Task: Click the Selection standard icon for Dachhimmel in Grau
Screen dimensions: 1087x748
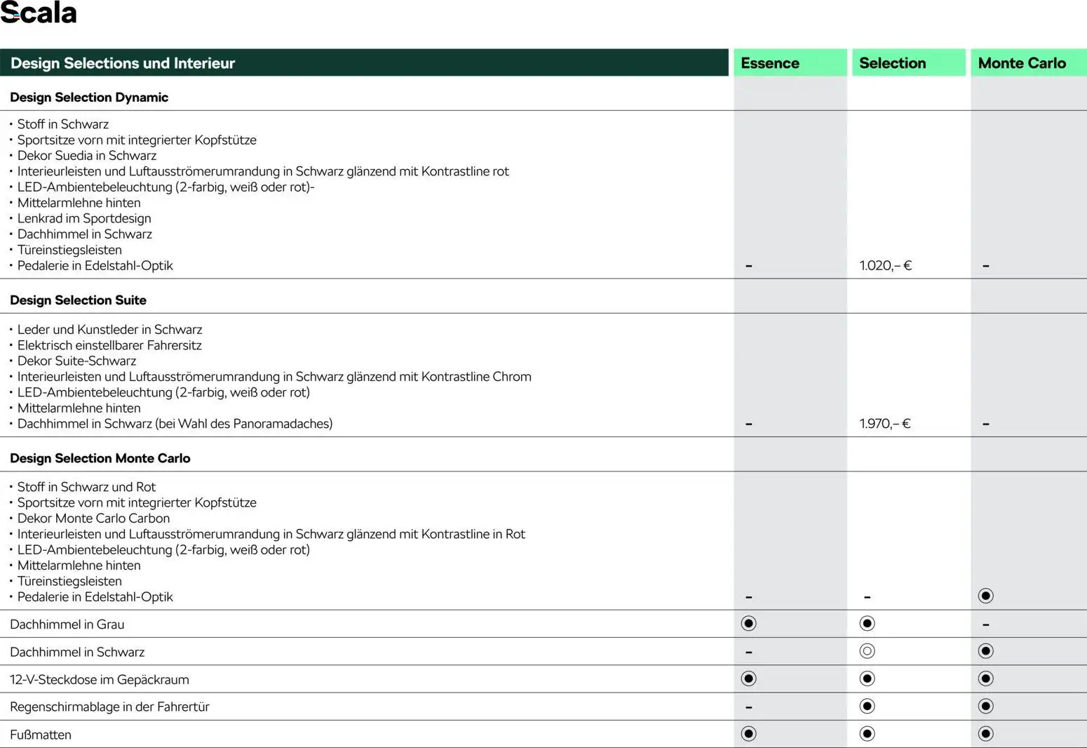Action: [867, 623]
